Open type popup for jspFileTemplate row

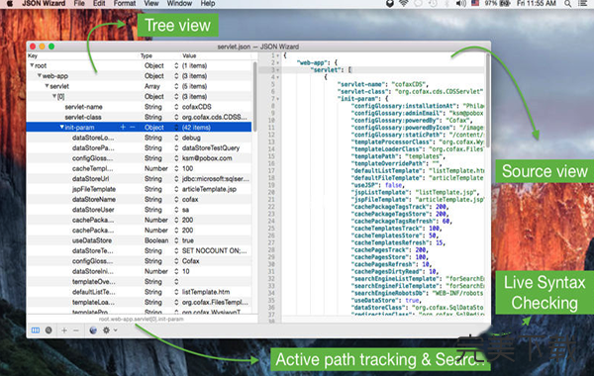[x=176, y=189]
